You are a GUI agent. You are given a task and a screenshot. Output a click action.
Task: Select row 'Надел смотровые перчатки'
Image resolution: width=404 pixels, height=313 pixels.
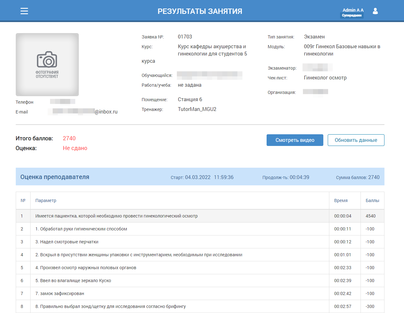pyautogui.click(x=200, y=242)
